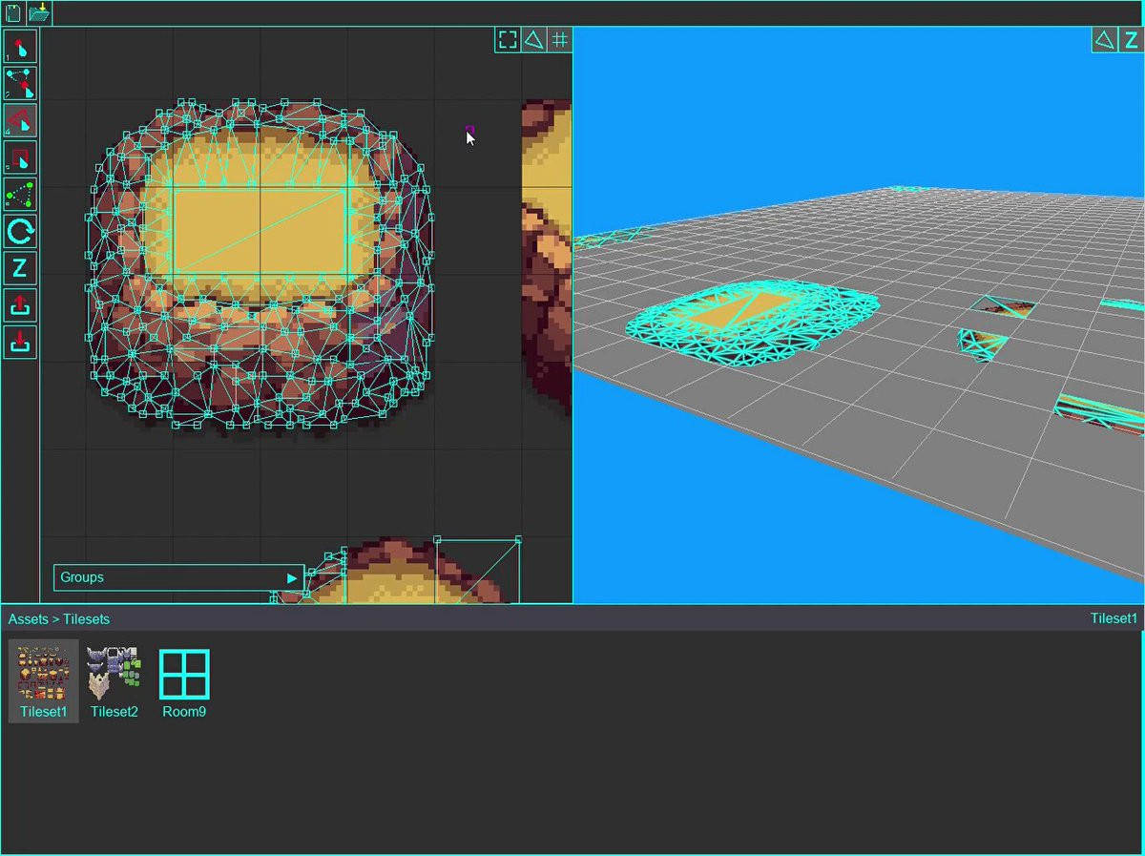Toggle the grid hash icon
Image resolution: width=1145 pixels, height=856 pixels.
[x=560, y=39]
